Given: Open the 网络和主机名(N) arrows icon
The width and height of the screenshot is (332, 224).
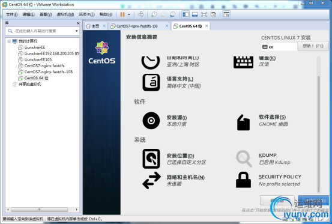Looking at the screenshot, I should coord(151,180).
